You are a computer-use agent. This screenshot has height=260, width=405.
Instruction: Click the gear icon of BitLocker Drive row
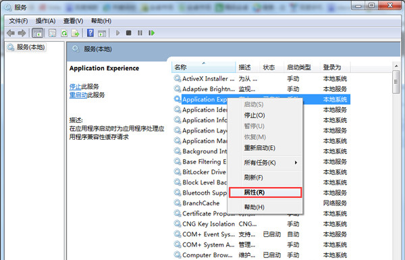(x=178, y=172)
